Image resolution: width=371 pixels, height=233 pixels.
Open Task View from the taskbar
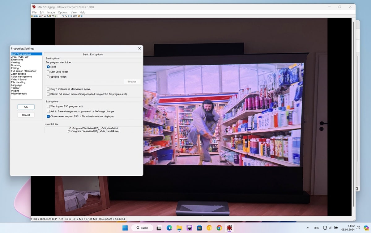point(159,228)
